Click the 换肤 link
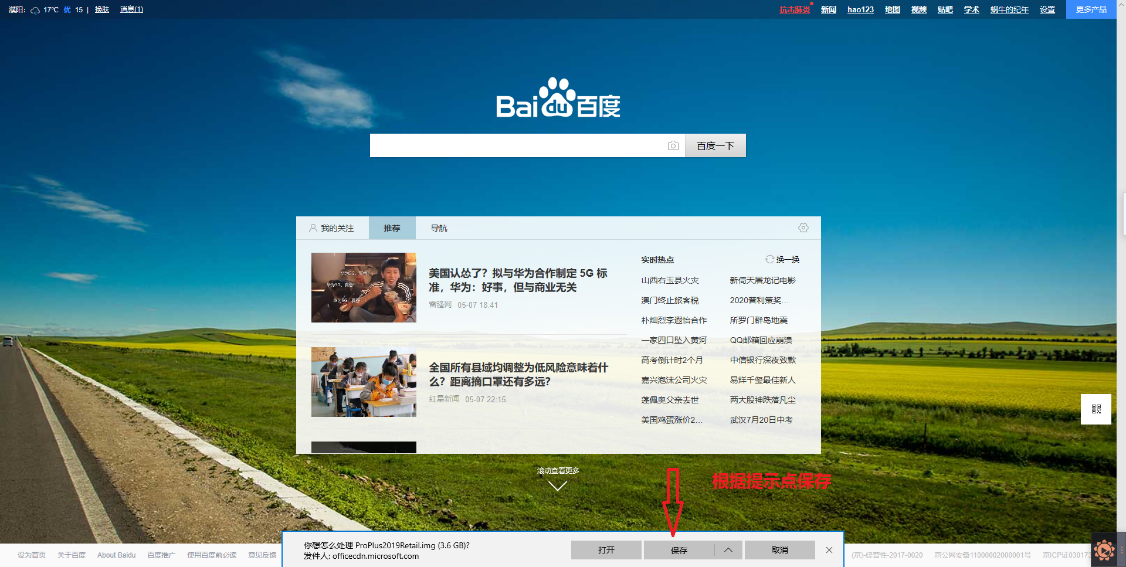1126x567 pixels. pos(102,9)
